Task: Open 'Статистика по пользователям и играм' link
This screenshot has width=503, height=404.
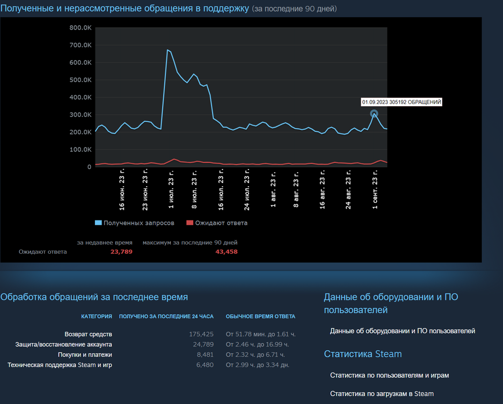Action: (x=389, y=376)
